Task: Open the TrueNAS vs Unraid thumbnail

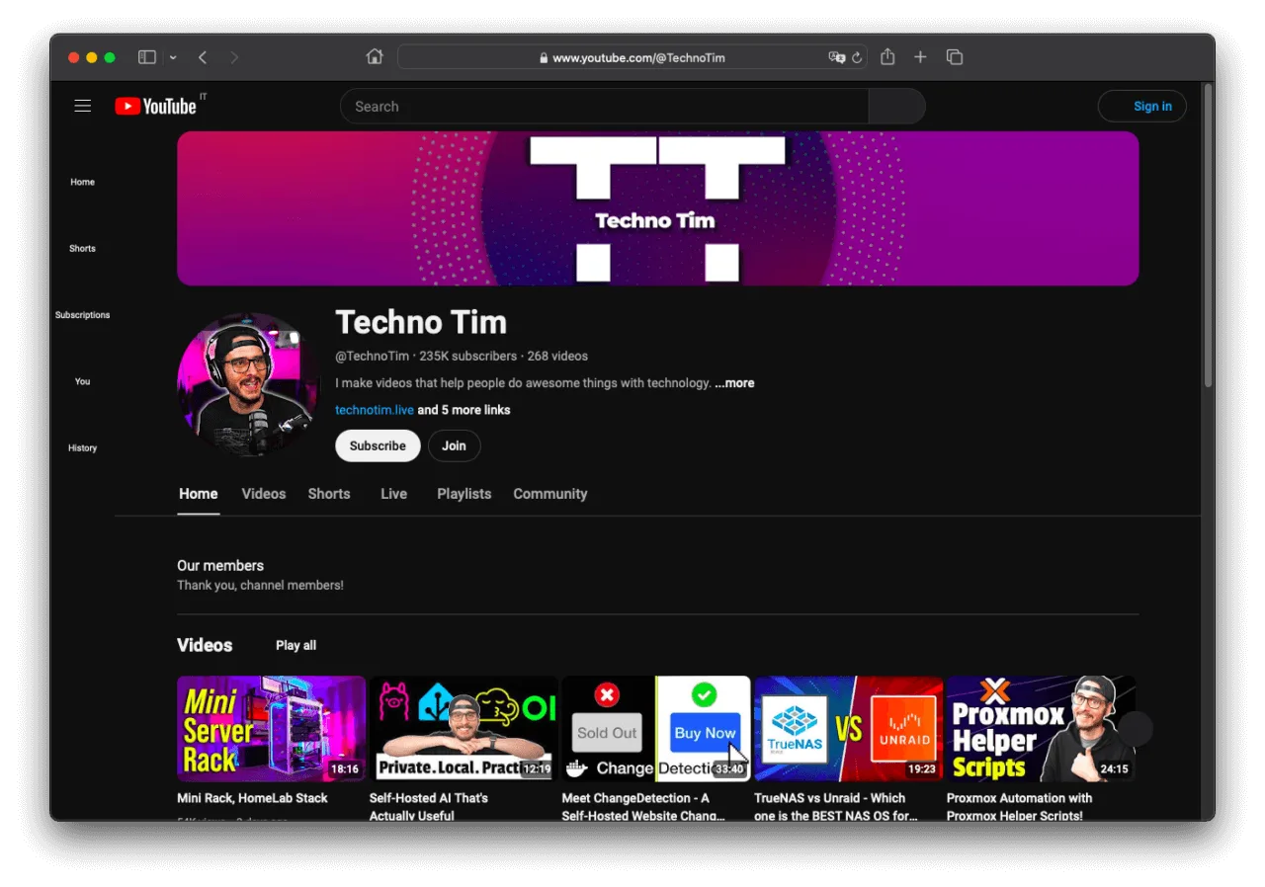Action: click(849, 729)
